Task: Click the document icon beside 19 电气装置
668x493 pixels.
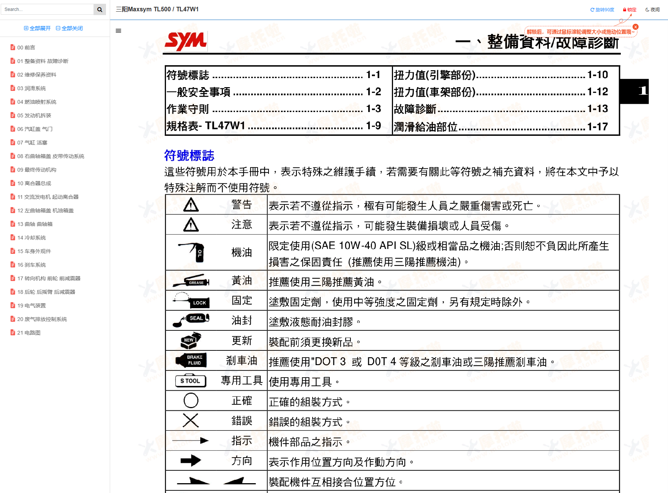Action: 13,306
